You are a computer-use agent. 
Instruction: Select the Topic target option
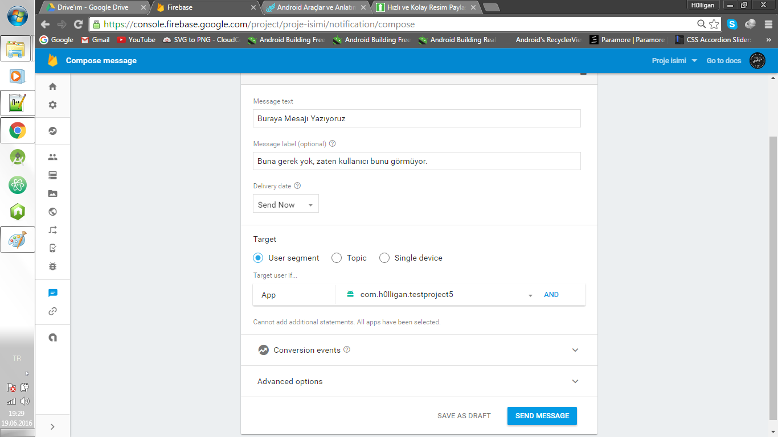pos(337,258)
